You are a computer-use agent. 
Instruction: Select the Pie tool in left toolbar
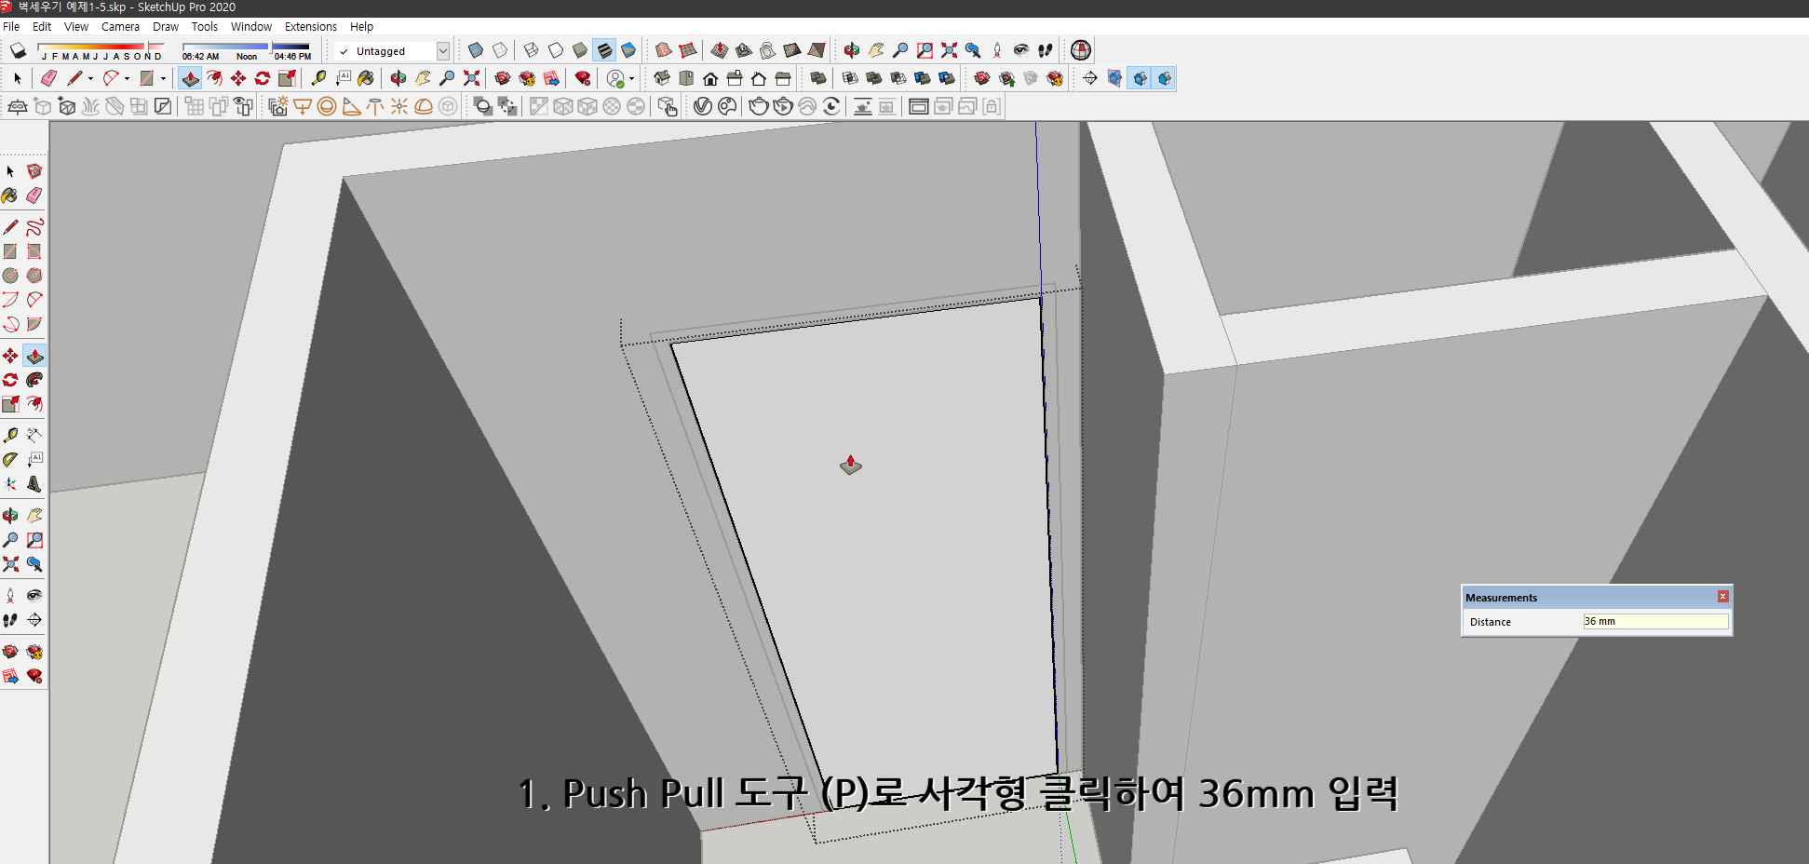[34, 324]
